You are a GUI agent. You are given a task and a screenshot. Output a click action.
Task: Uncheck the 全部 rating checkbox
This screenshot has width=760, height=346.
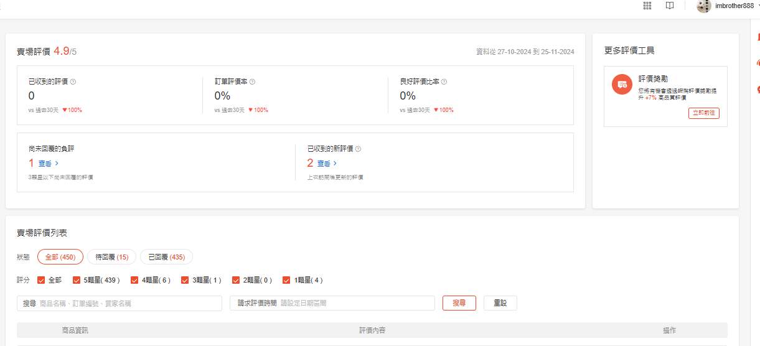42,280
